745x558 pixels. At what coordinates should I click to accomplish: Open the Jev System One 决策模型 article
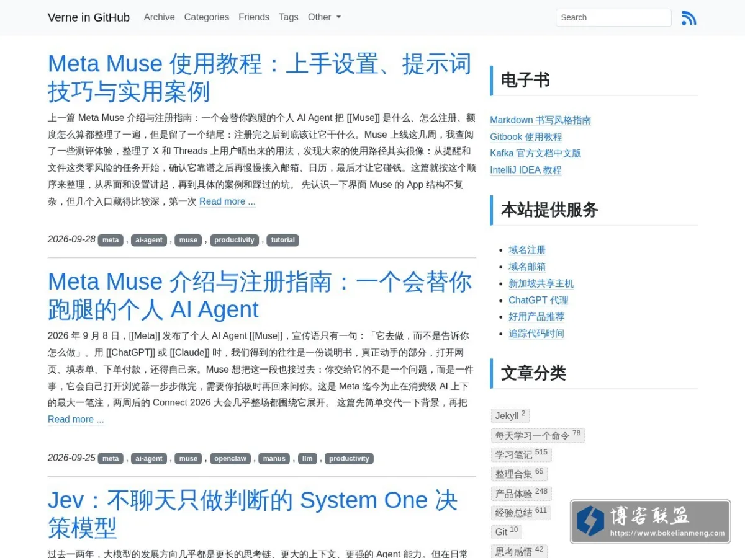point(253,514)
